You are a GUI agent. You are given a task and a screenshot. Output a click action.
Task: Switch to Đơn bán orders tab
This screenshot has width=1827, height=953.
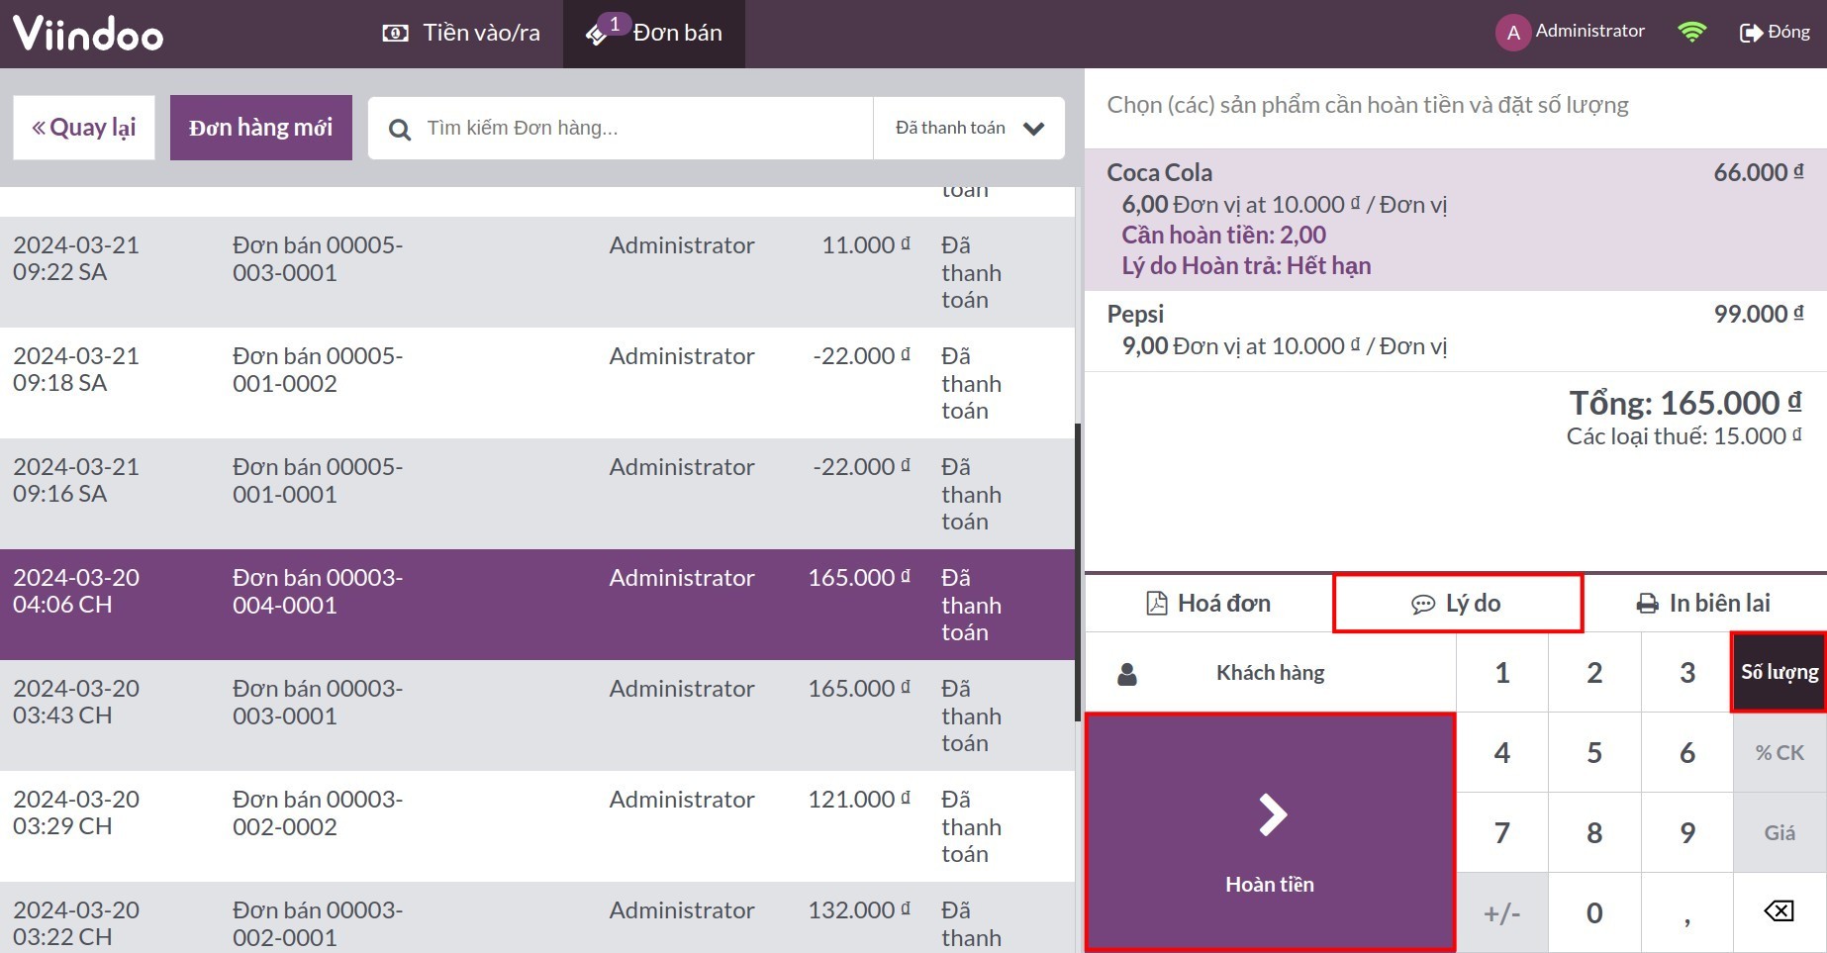[x=654, y=33]
